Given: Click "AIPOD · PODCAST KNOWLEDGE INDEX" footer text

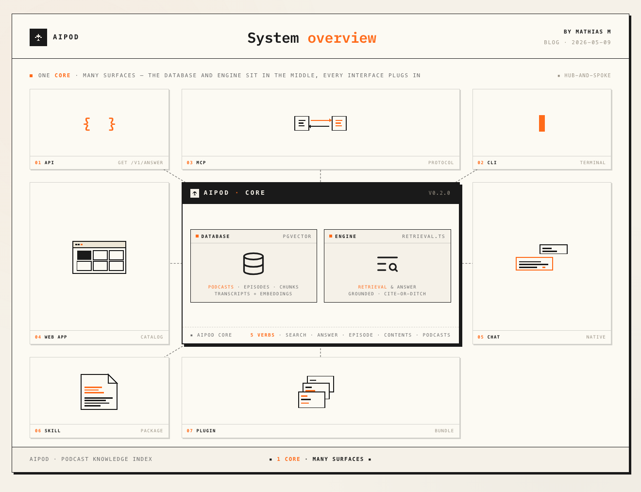Looking at the screenshot, I should tap(91, 459).
